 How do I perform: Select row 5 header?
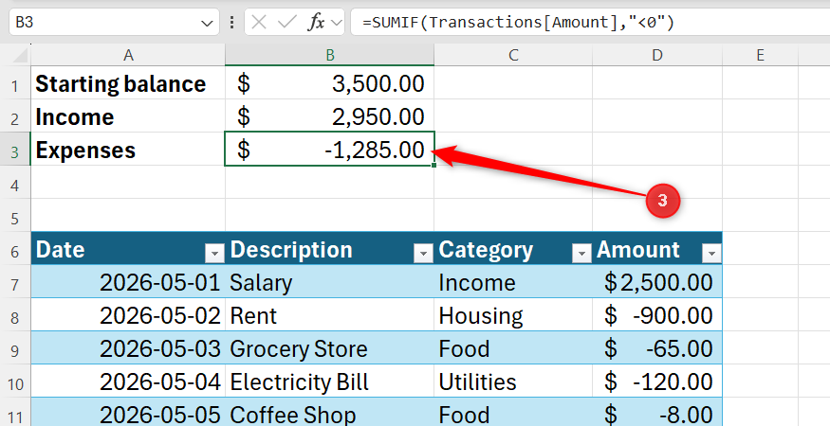coord(15,217)
